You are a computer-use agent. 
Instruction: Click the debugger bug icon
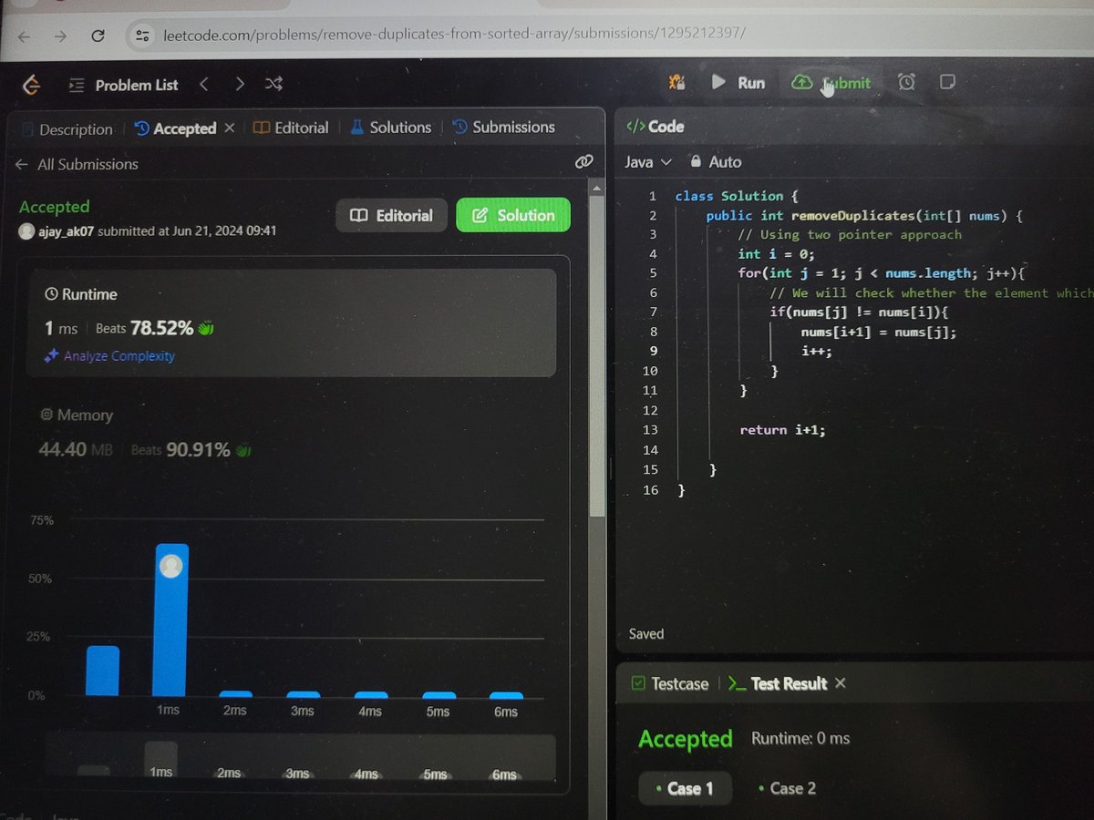point(676,83)
